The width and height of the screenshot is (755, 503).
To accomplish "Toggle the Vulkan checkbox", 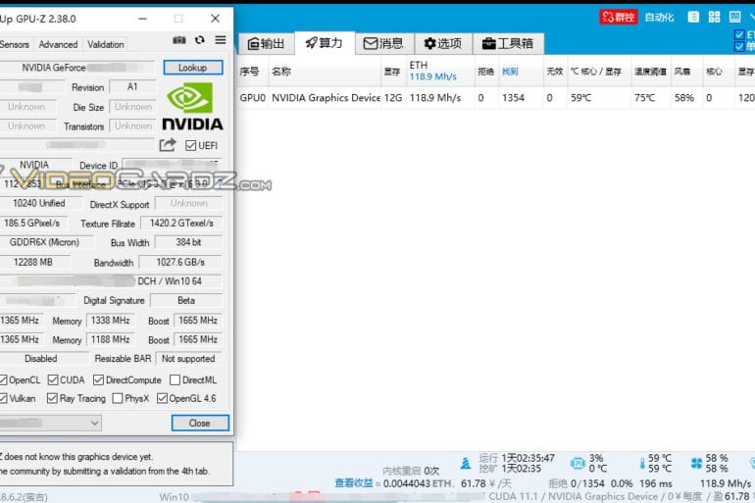I will pyautogui.click(x=3, y=398).
